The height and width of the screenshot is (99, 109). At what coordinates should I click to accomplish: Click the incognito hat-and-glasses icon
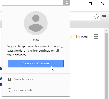pyautogui.click(x=9, y=90)
